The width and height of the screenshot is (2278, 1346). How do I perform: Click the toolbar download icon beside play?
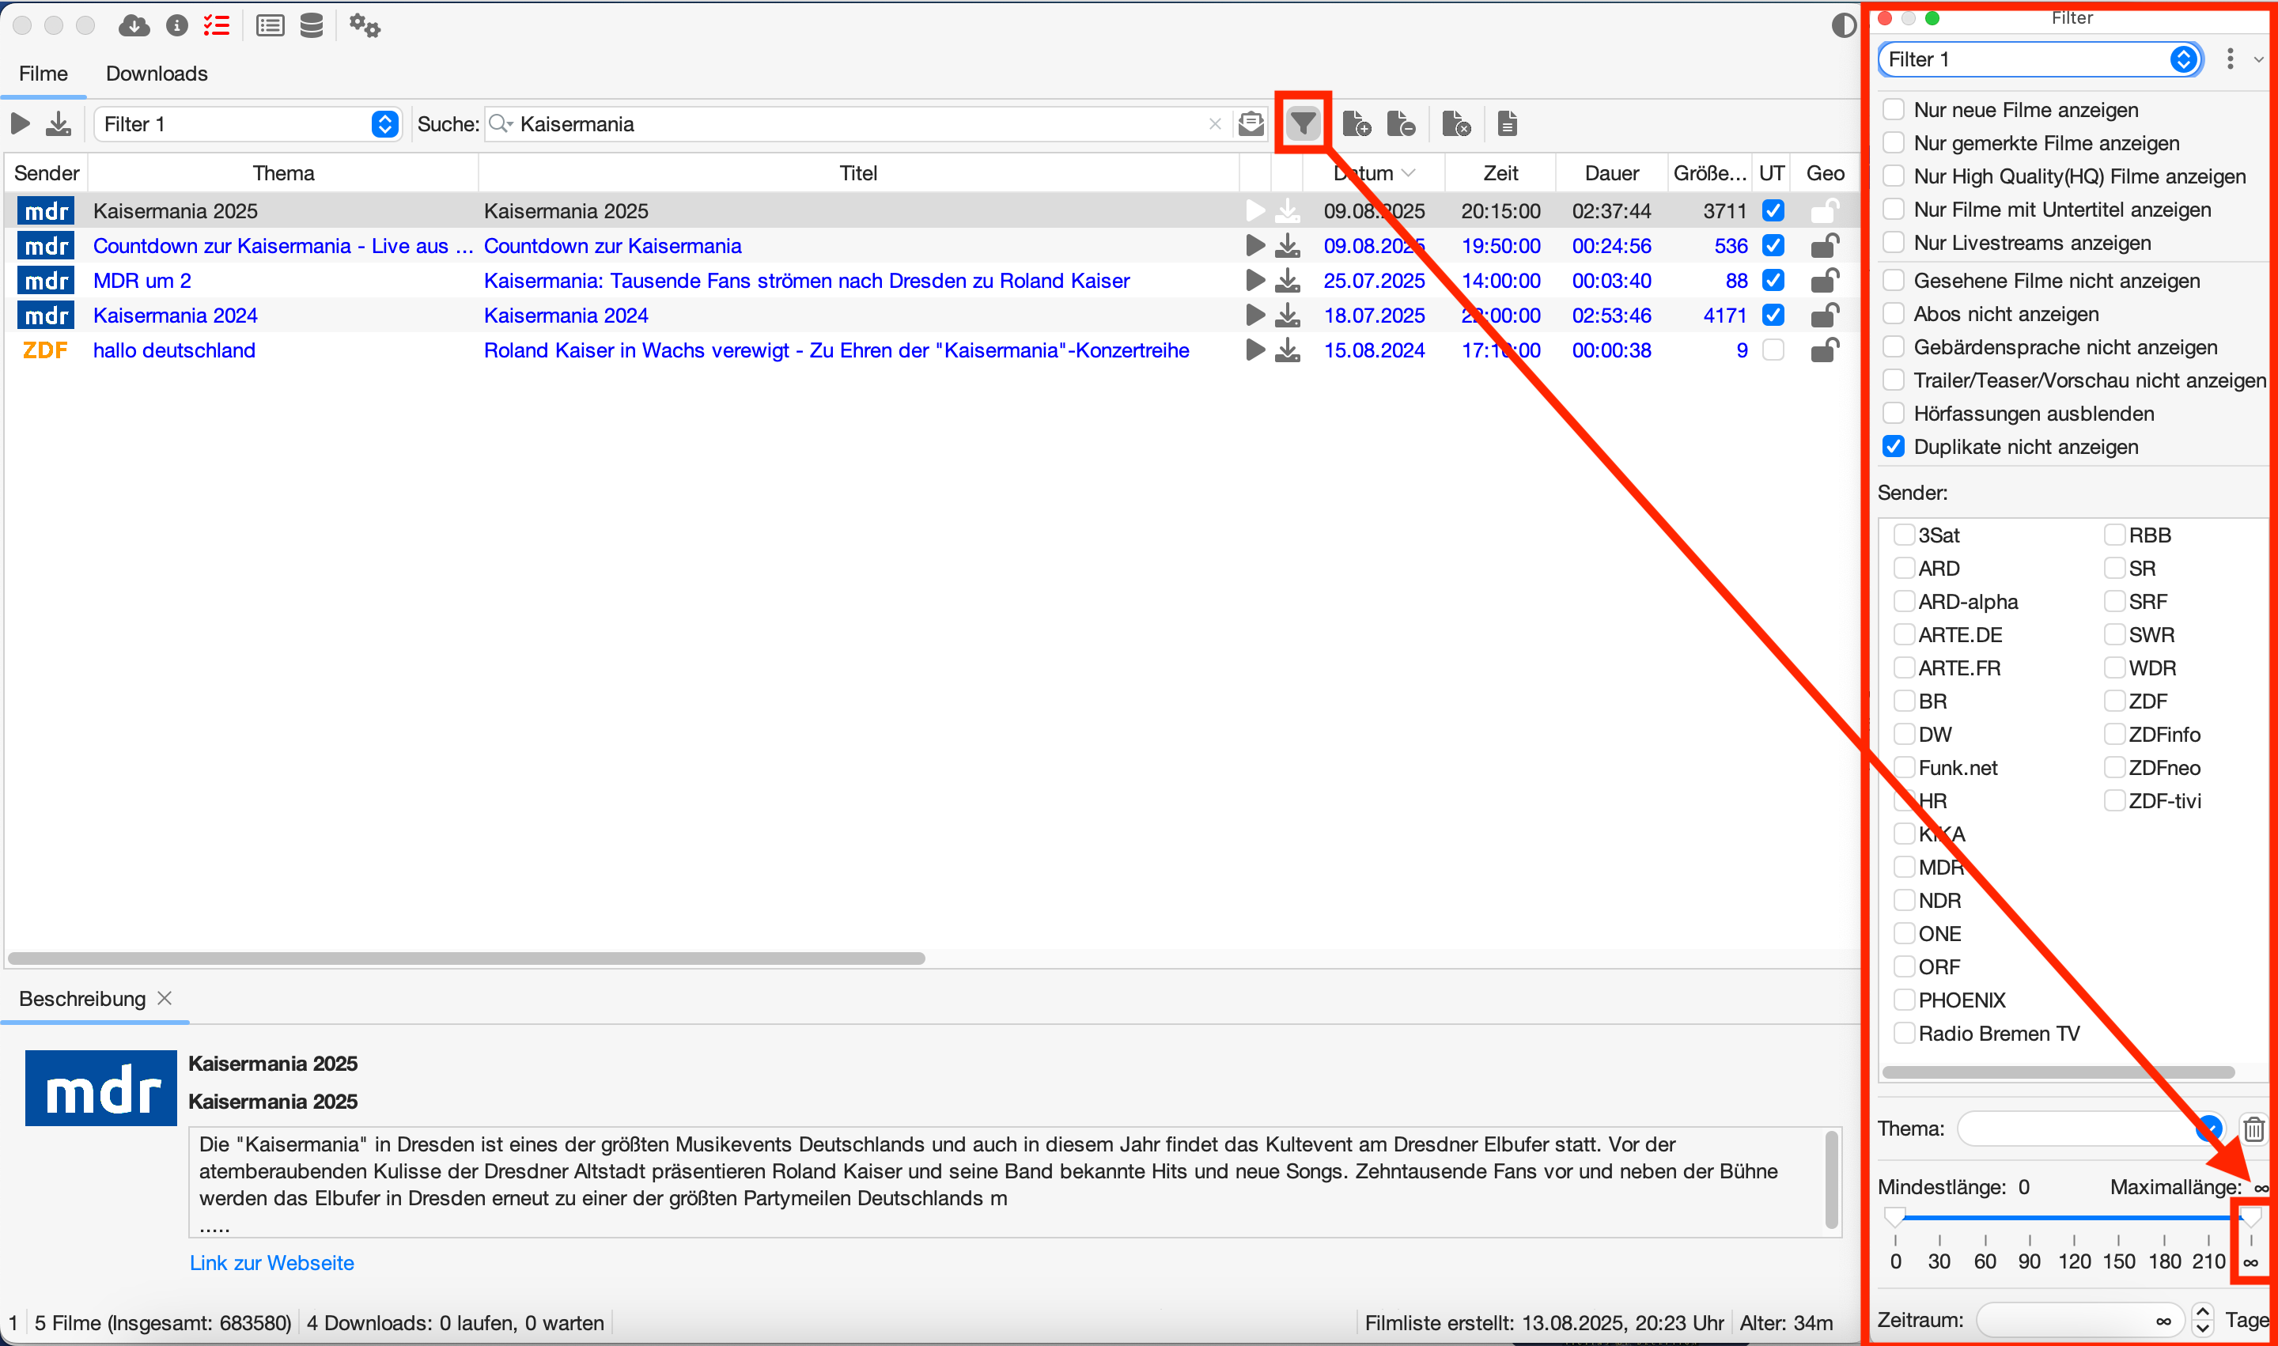point(58,123)
